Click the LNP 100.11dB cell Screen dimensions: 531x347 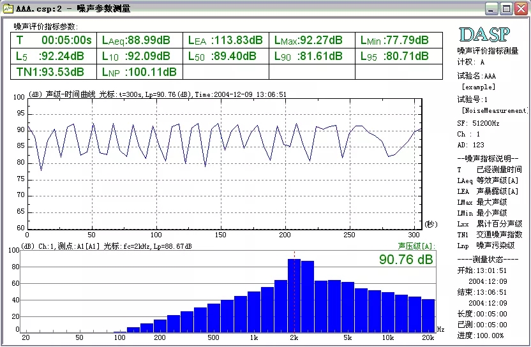point(140,71)
